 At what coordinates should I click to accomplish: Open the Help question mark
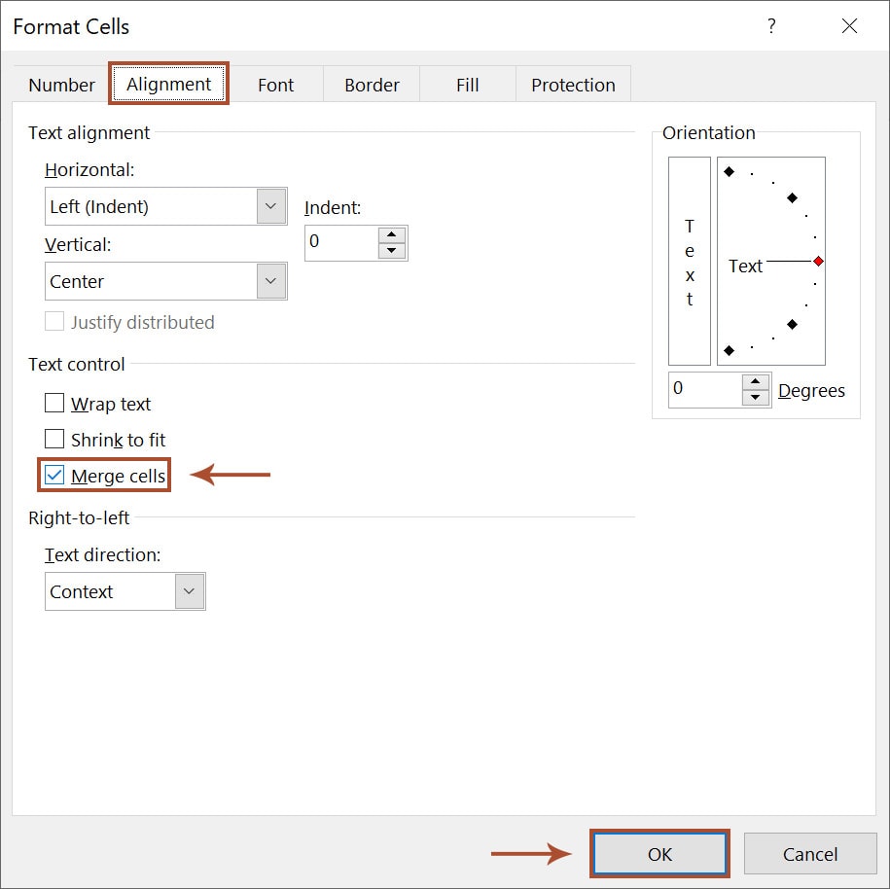(x=771, y=27)
